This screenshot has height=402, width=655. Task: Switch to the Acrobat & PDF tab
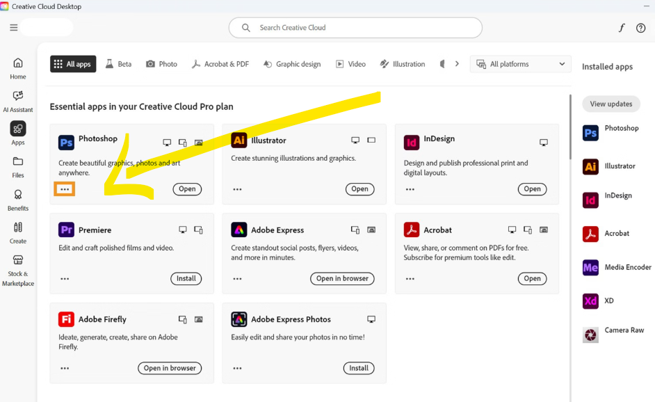point(220,64)
